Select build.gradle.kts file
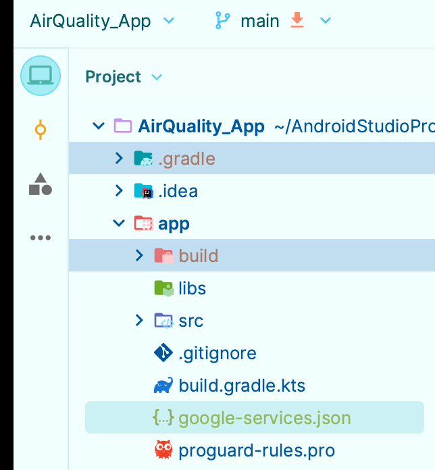Viewport: 435px width, 470px height. 252,385
